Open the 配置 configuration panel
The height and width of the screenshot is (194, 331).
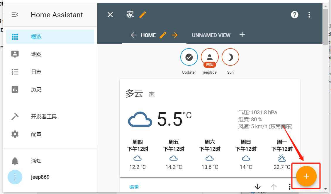pos(50,134)
